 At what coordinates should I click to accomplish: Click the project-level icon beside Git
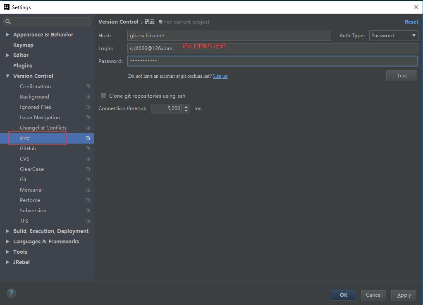pyautogui.click(x=88, y=180)
